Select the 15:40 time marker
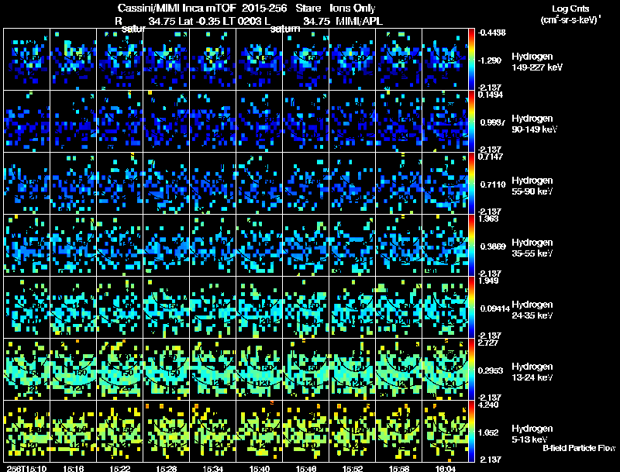The height and width of the screenshot is (472, 620). click(260, 467)
